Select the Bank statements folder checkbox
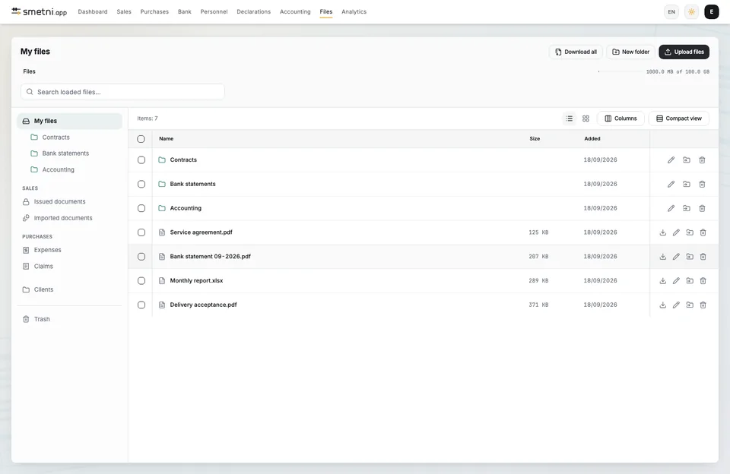Image resolution: width=730 pixels, height=474 pixels. 141,184
